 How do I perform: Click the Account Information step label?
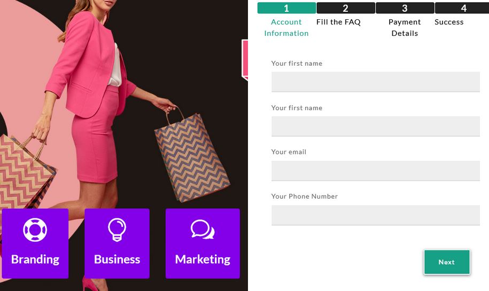286,27
